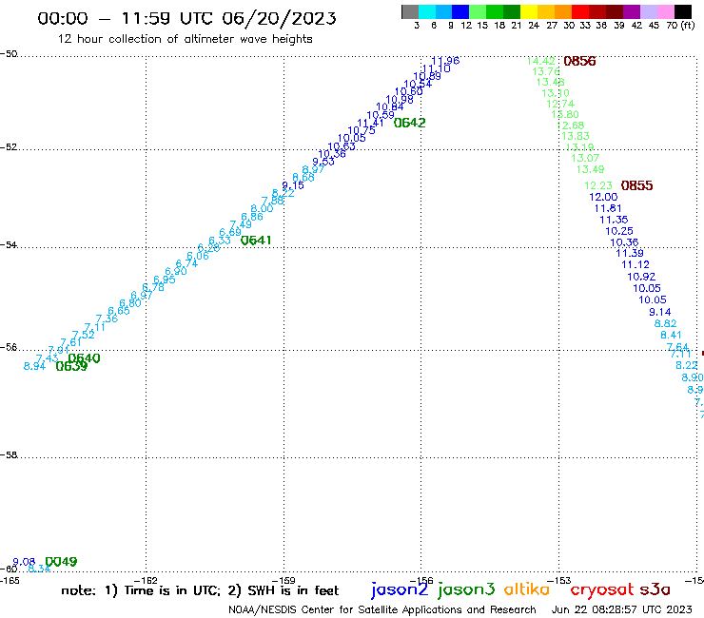The image size is (704, 618).
Task: Click the wave height value '7.49'
Action: tap(241, 224)
